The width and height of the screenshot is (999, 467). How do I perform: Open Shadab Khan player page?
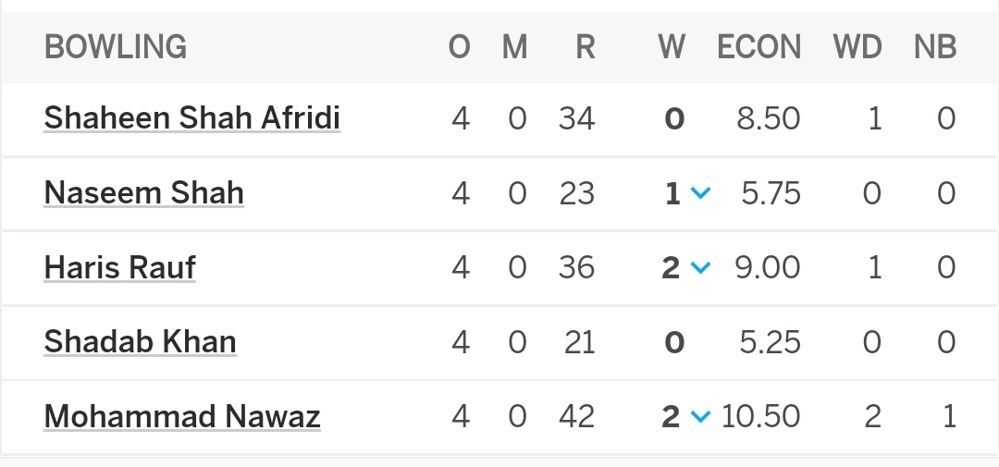(x=140, y=343)
